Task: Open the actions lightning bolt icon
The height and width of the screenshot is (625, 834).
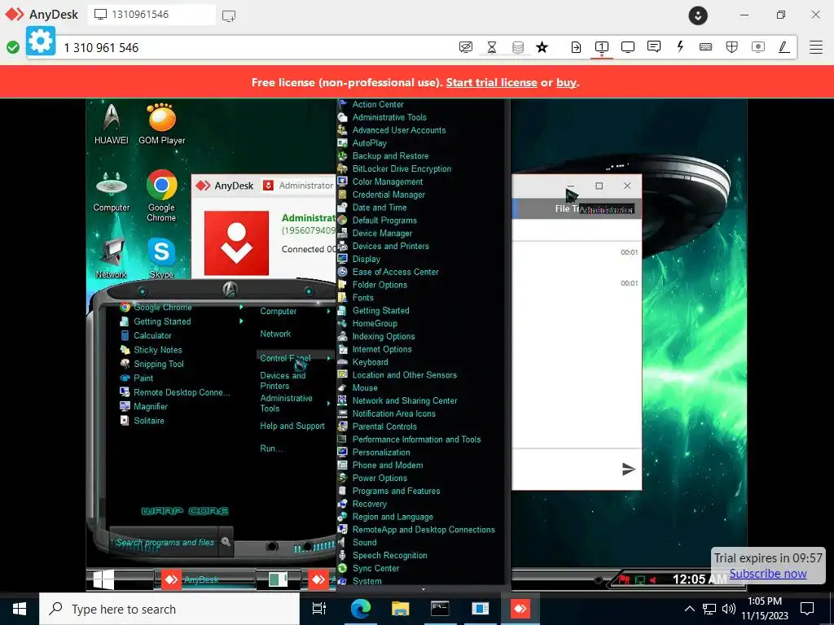Action: pos(680,46)
